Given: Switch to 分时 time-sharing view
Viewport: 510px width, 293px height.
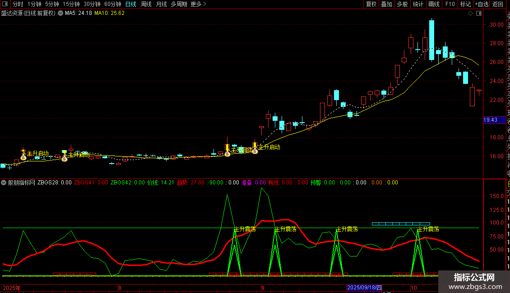Looking at the screenshot, I should tap(18, 4).
